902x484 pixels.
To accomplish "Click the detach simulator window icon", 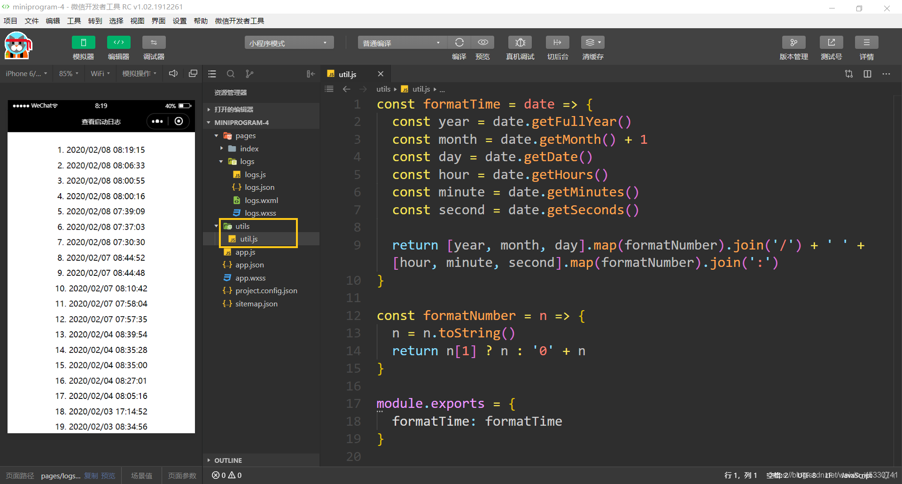I will coord(193,74).
